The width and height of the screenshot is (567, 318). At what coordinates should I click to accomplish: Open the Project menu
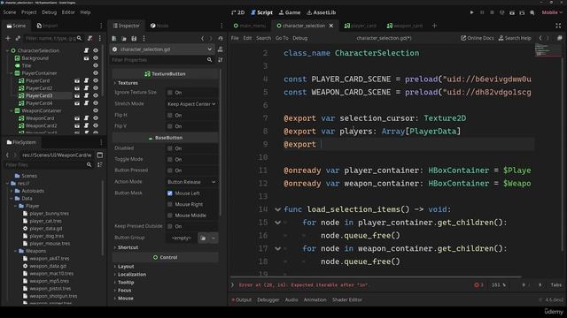[x=29, y=12]
